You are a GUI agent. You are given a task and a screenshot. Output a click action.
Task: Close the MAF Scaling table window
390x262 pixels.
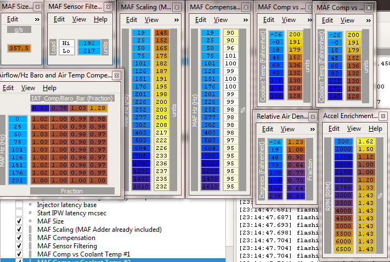tap(177, 7)
